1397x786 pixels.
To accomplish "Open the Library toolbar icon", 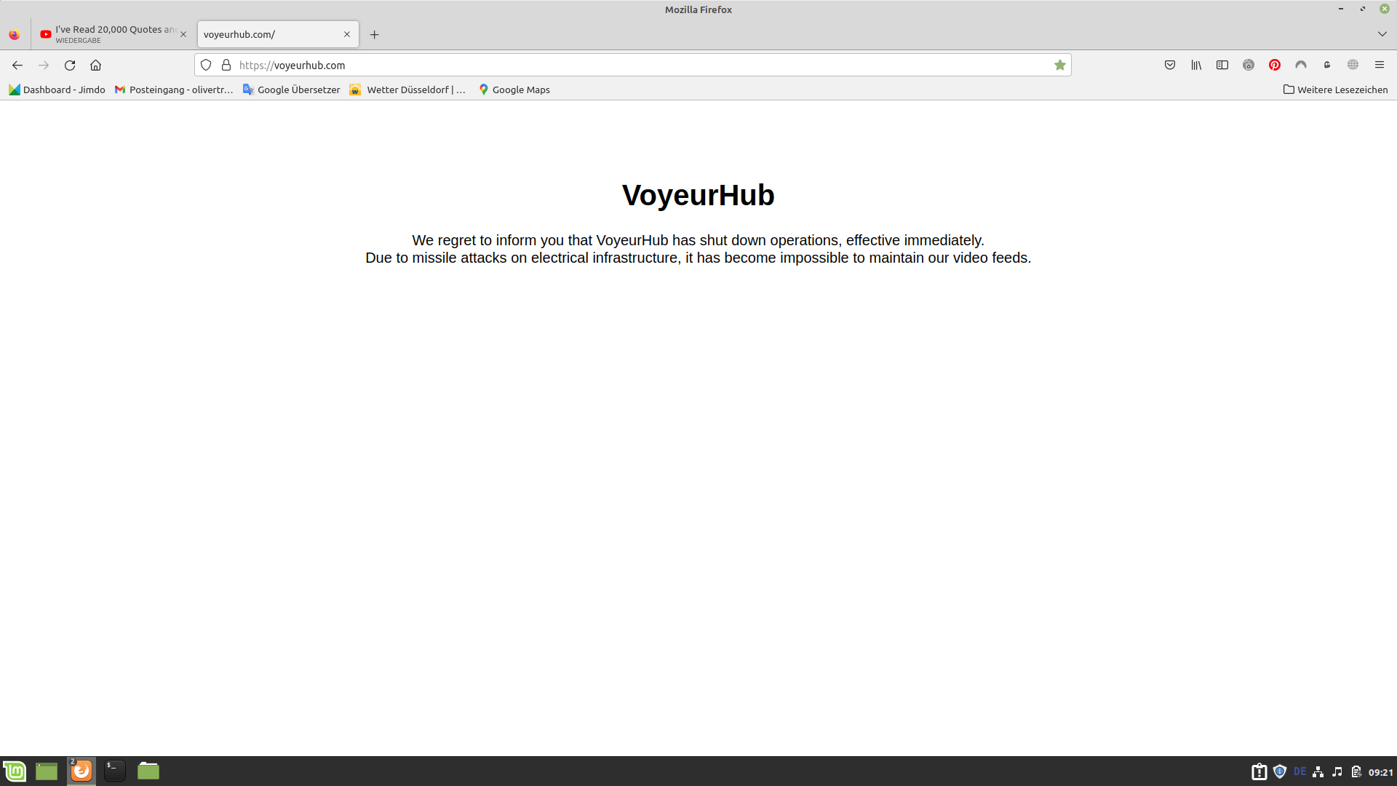I will (x=1195, y=65).
